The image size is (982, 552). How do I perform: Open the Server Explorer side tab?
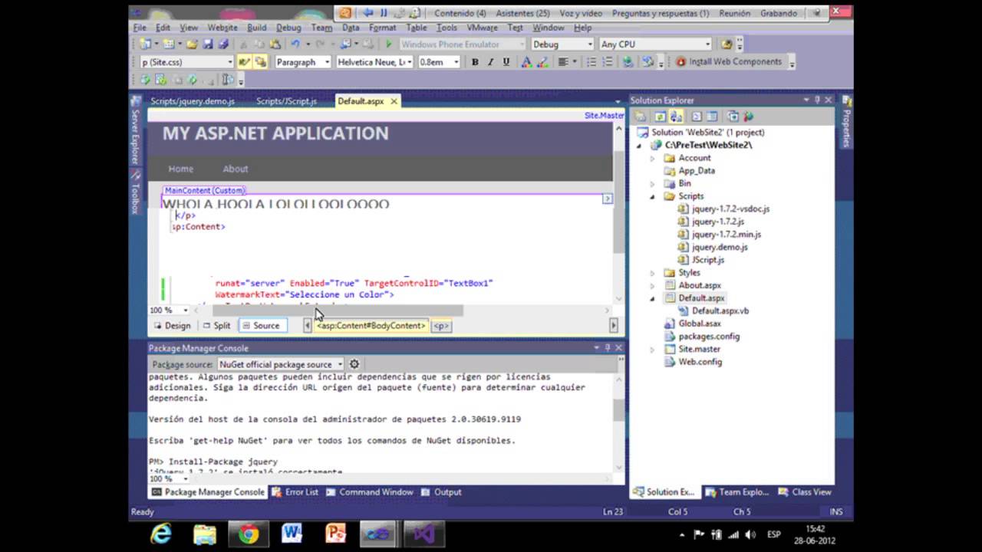pos(135,130)
